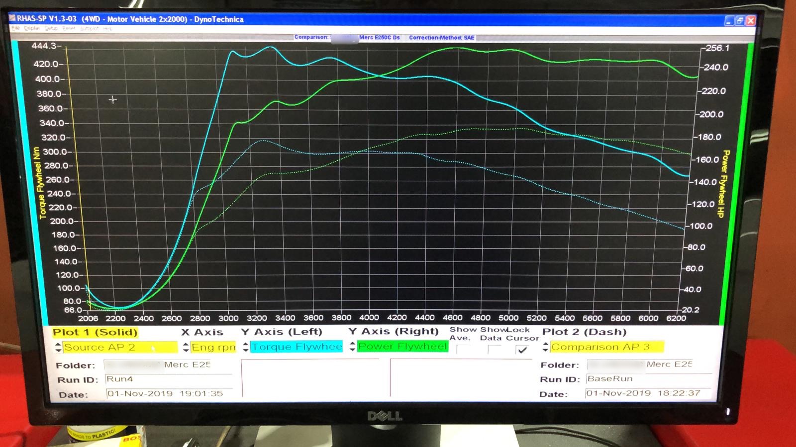Screen dimensions: 796x447
Task: Click the Plot 1 Date field
Action: click(x=169, y=393)
